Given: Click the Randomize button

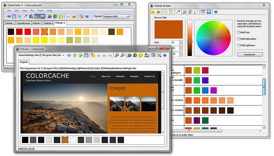Looking at the screenshot, I should pyautogui.click(x=250, y=55).
